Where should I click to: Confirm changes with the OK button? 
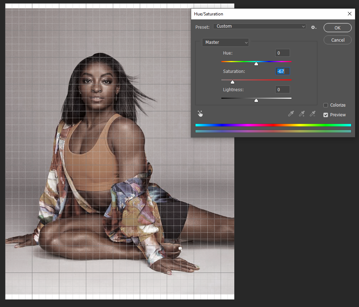(x=337, y=28)
